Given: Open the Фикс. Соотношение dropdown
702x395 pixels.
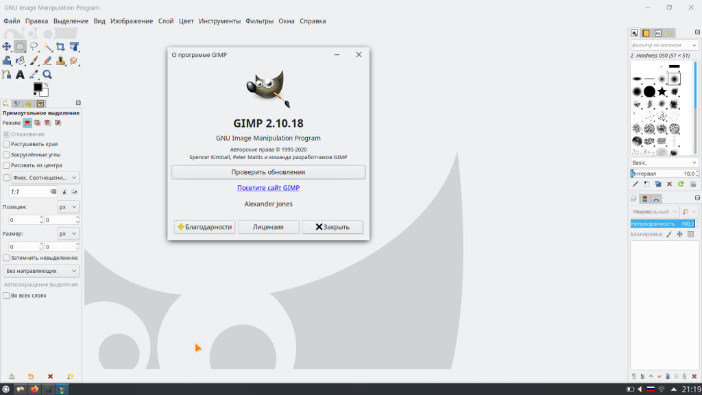Looking at the screenshot, I should [x=45, y=178].
